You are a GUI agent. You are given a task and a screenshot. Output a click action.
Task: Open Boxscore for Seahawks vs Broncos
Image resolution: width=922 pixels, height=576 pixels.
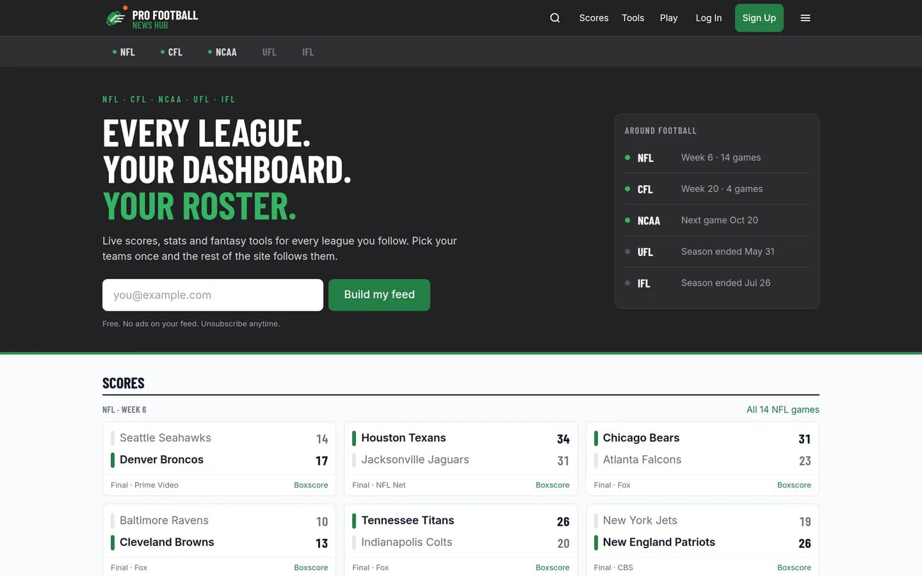311,485
